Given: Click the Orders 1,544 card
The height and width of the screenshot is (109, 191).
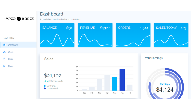Looking at the screenshot, I should pos(133,35).
